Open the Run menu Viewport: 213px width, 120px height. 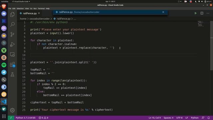pyautogui.click(x=35, y=8)
